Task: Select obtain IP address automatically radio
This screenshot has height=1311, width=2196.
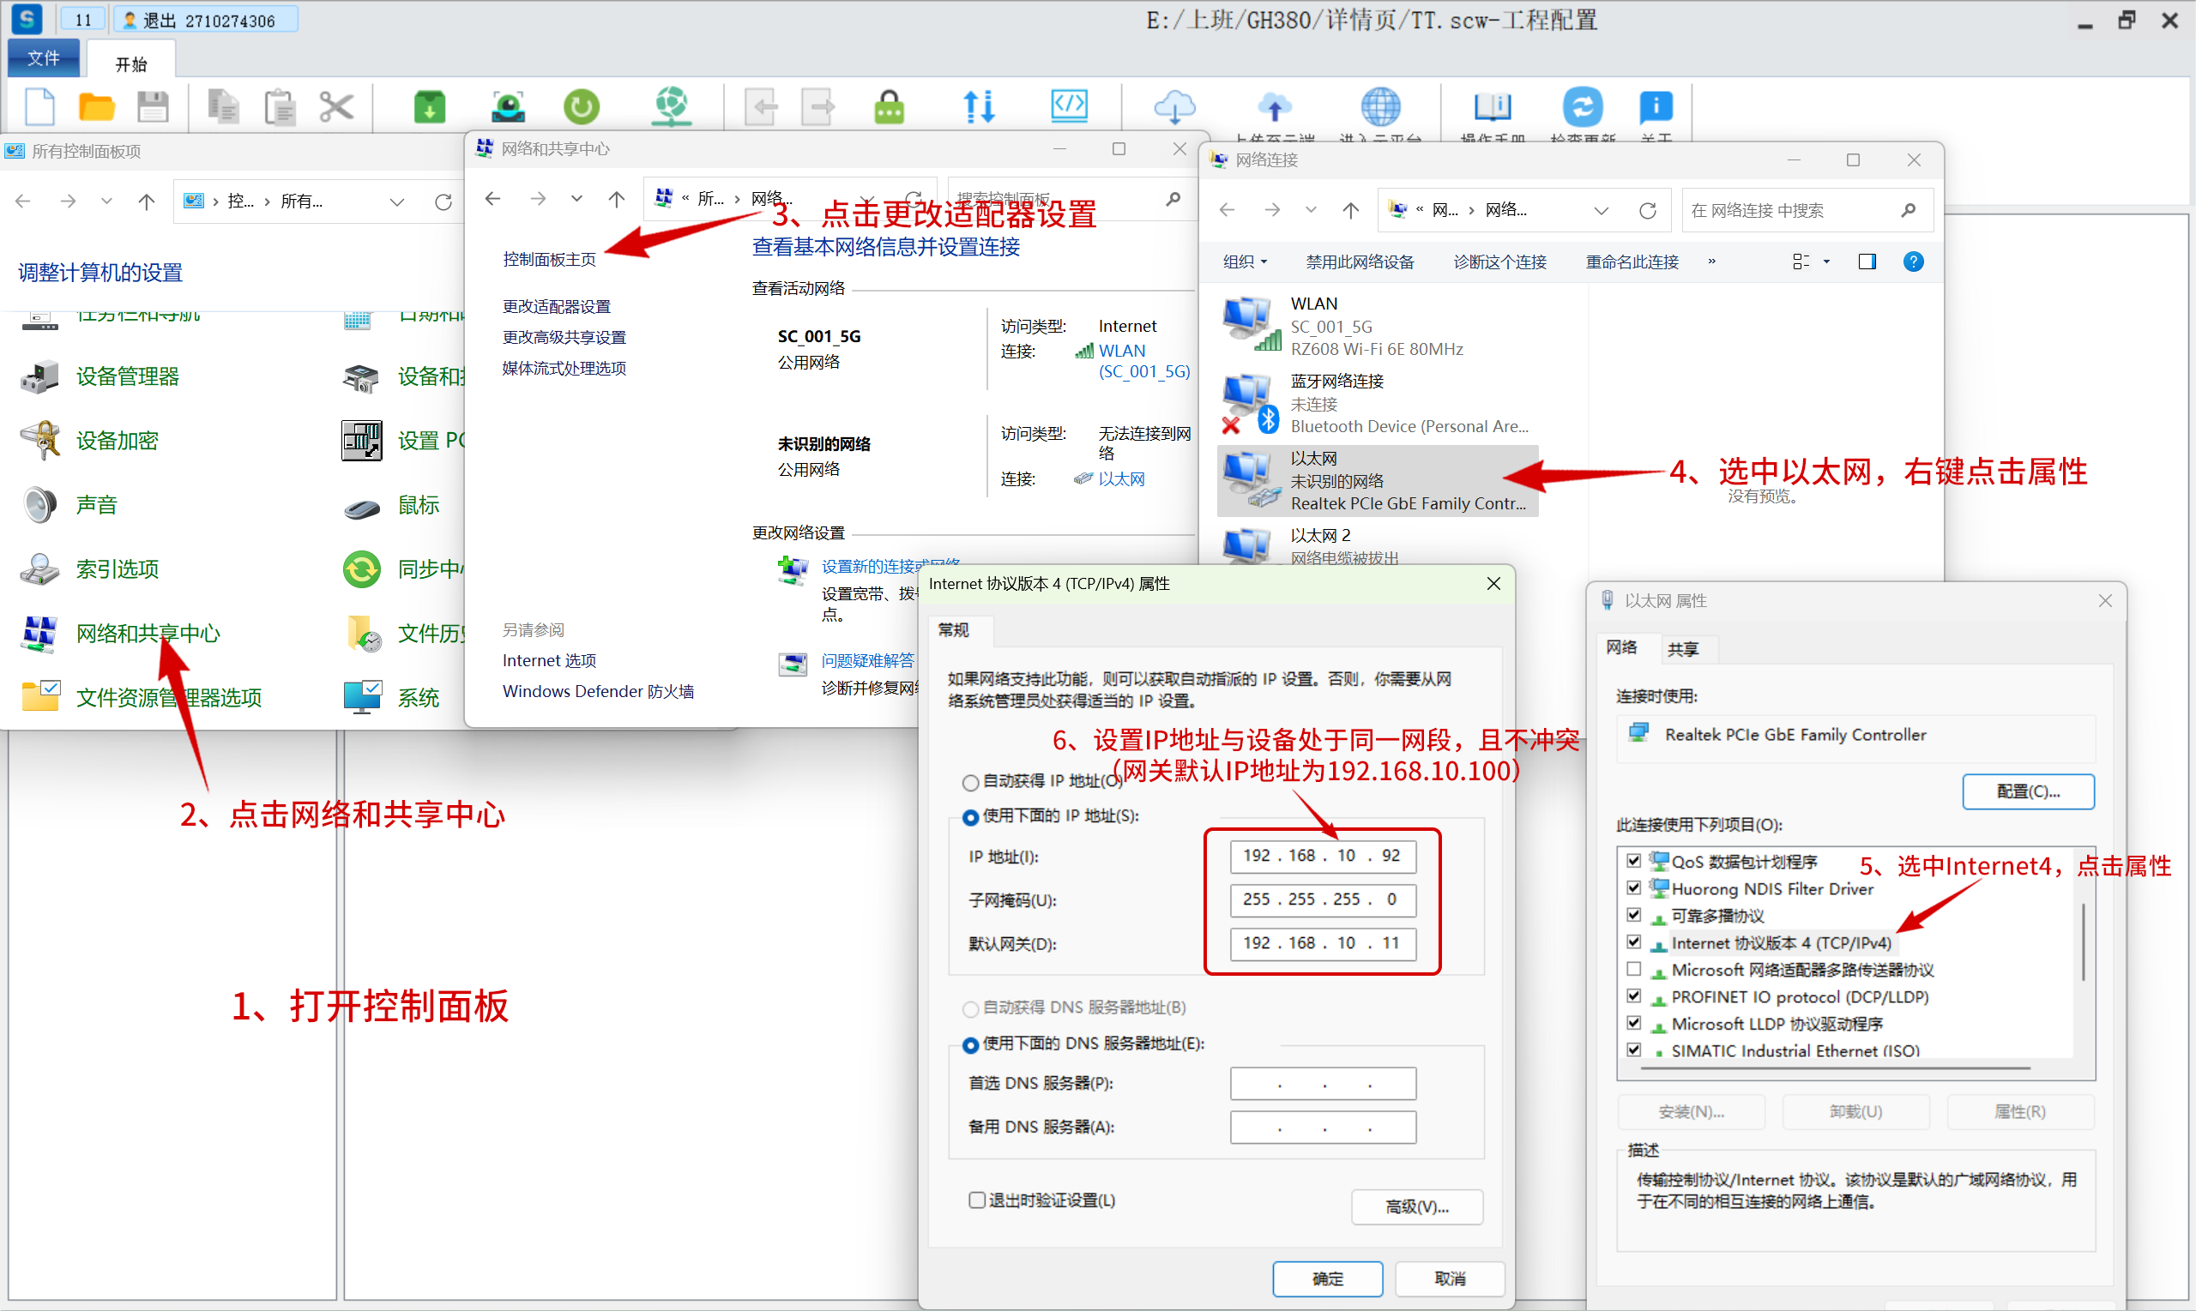Action: click(x=970, y=782)
